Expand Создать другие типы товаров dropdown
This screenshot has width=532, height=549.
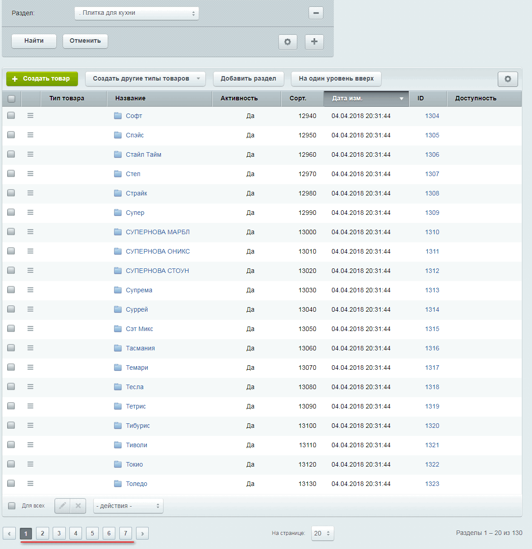pos(145,79)
